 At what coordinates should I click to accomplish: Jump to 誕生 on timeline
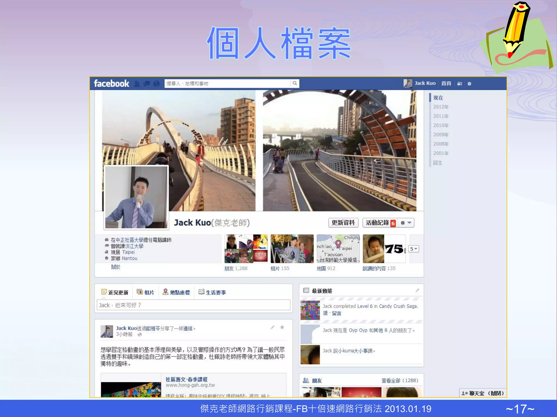click(x=438, y=163)
